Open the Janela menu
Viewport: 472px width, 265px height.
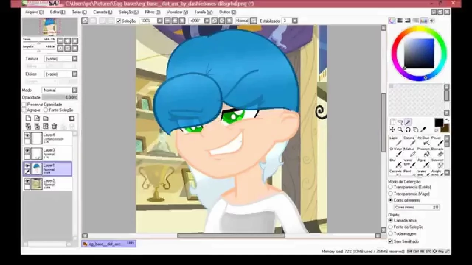click(x=204, y=12)
